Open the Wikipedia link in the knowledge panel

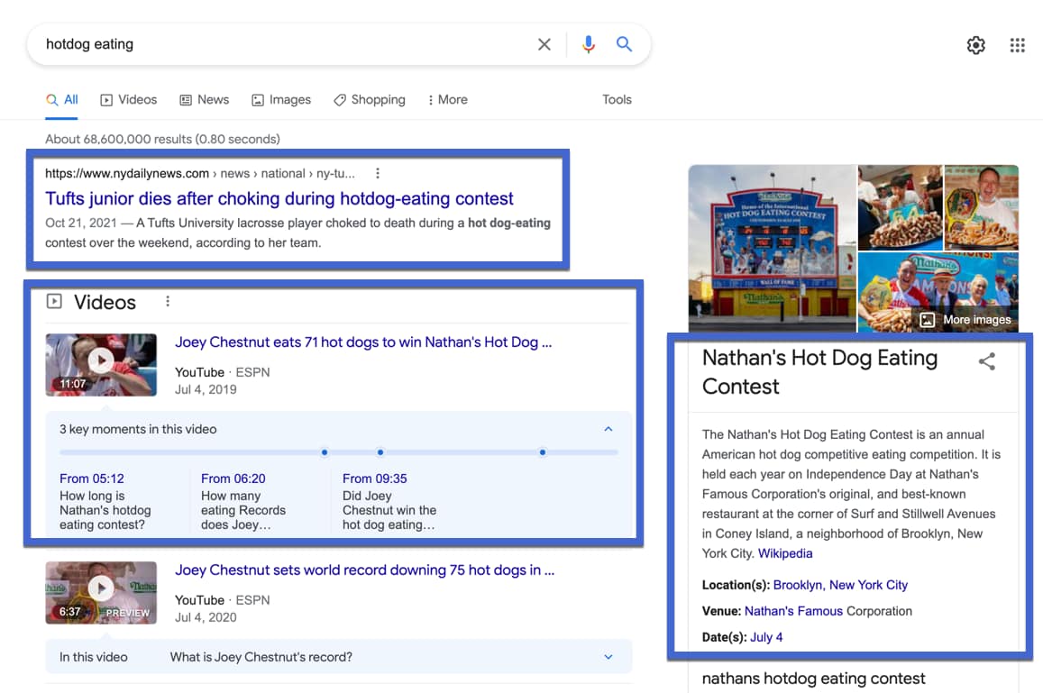[785, 552]
